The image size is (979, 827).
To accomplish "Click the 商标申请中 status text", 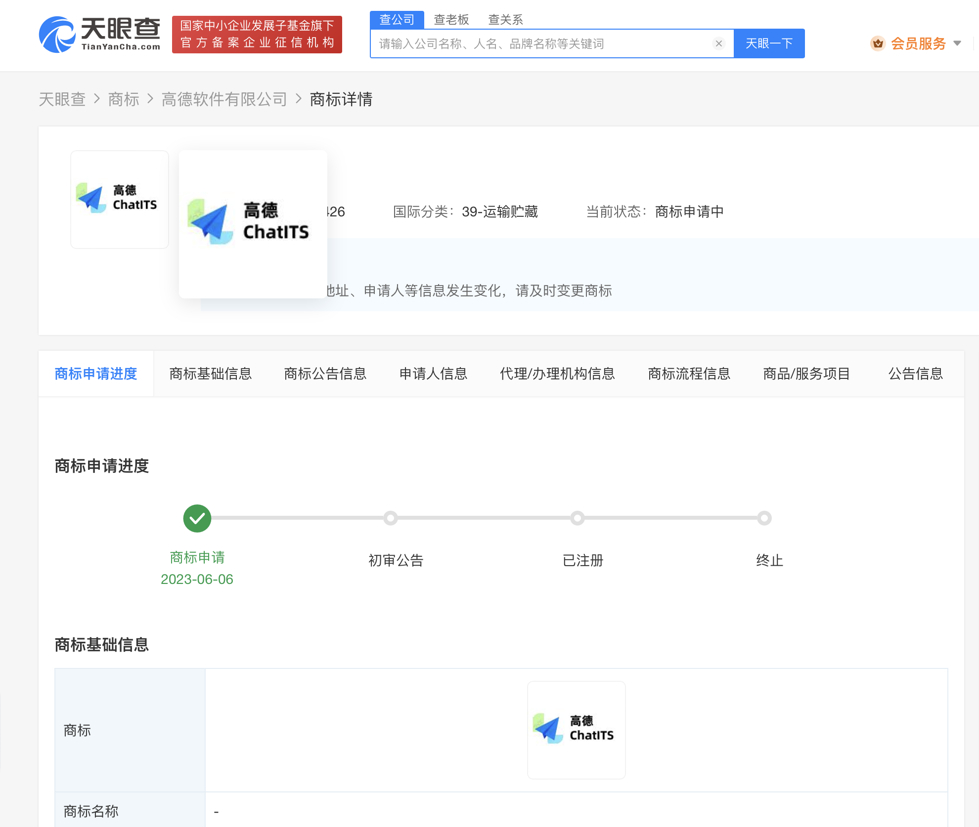I will tap(689, 212).
